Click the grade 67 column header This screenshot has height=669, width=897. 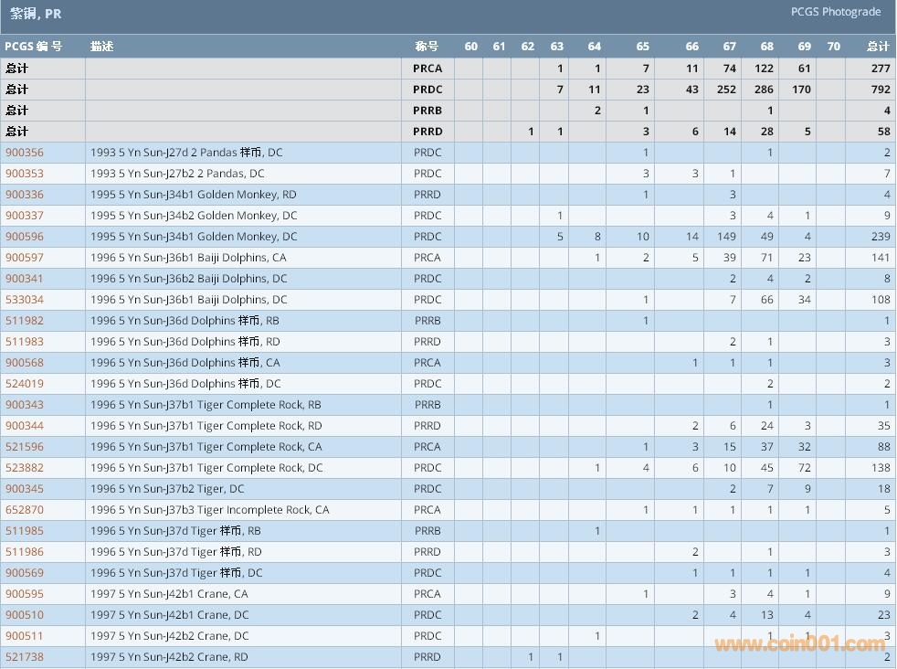pyautogui.click(x=729, y=47)
